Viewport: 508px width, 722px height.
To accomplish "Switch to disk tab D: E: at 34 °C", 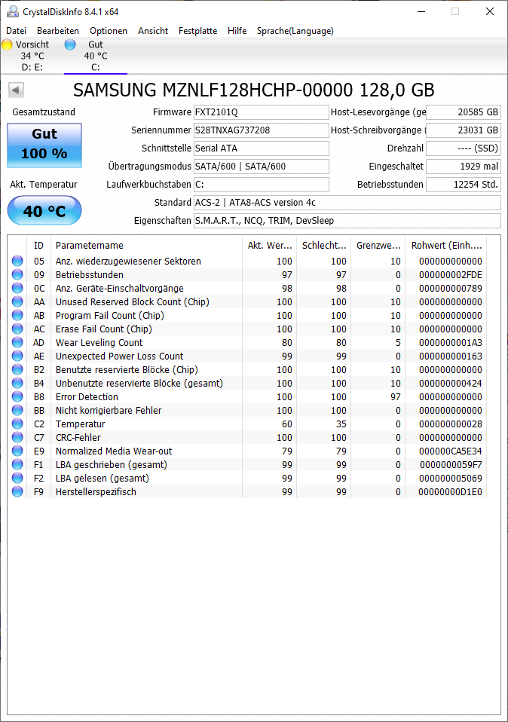I will tap(32, 56).
